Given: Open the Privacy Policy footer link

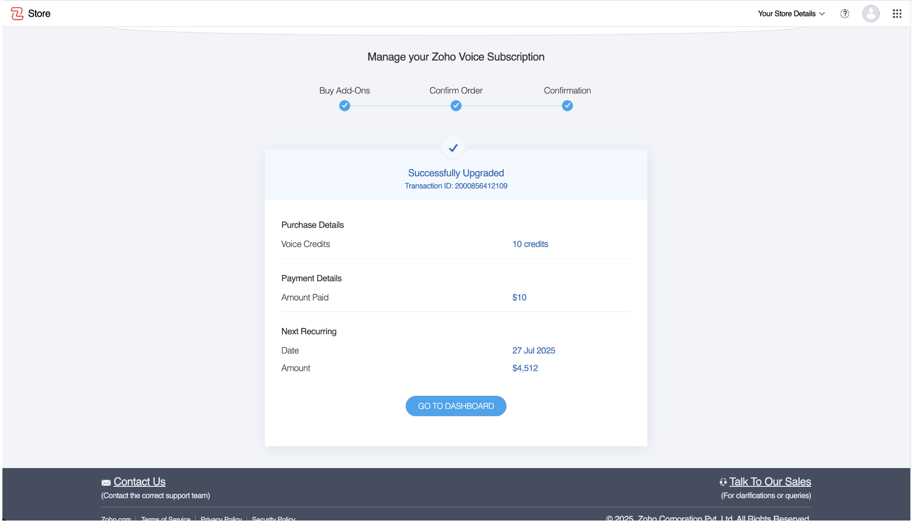Looking at the screenshot, I should click(221, 518).
